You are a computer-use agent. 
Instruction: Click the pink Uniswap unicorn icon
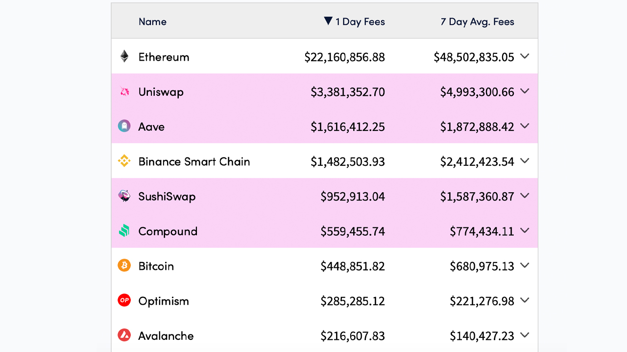124,91
